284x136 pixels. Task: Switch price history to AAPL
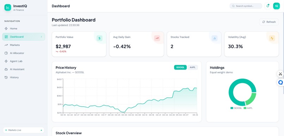[192, 67]
